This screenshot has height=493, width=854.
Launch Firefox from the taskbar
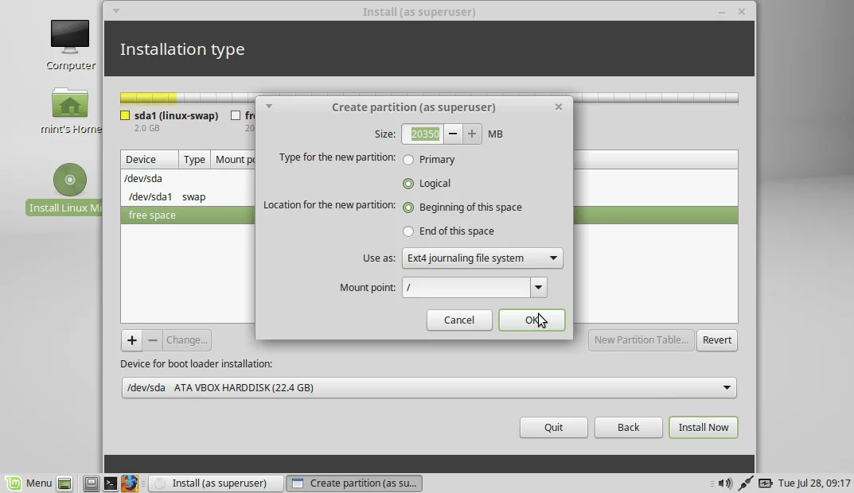[130, 483]
